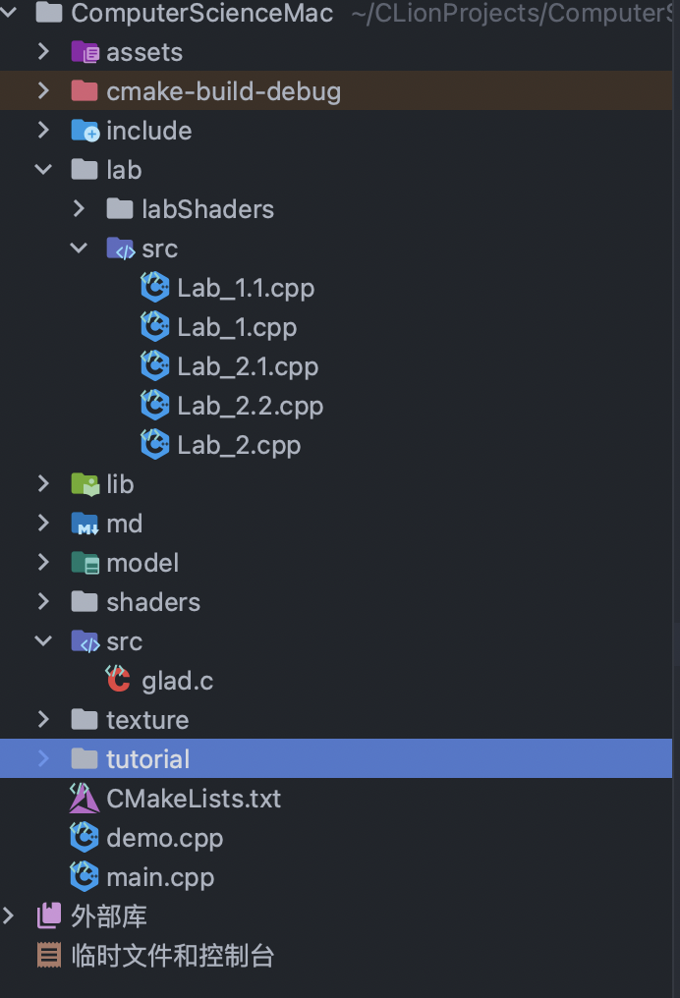Image resolution: width=680 pixels, height=998 pixels.
Task: Click the CMakeLists.txt CMake icon
Action: point(85,799)
